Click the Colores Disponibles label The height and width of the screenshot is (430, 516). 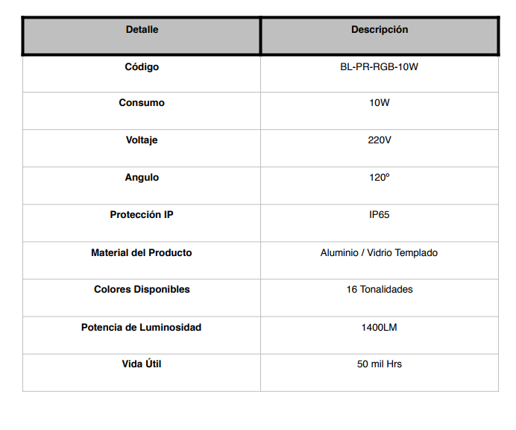tap(142, 290)
